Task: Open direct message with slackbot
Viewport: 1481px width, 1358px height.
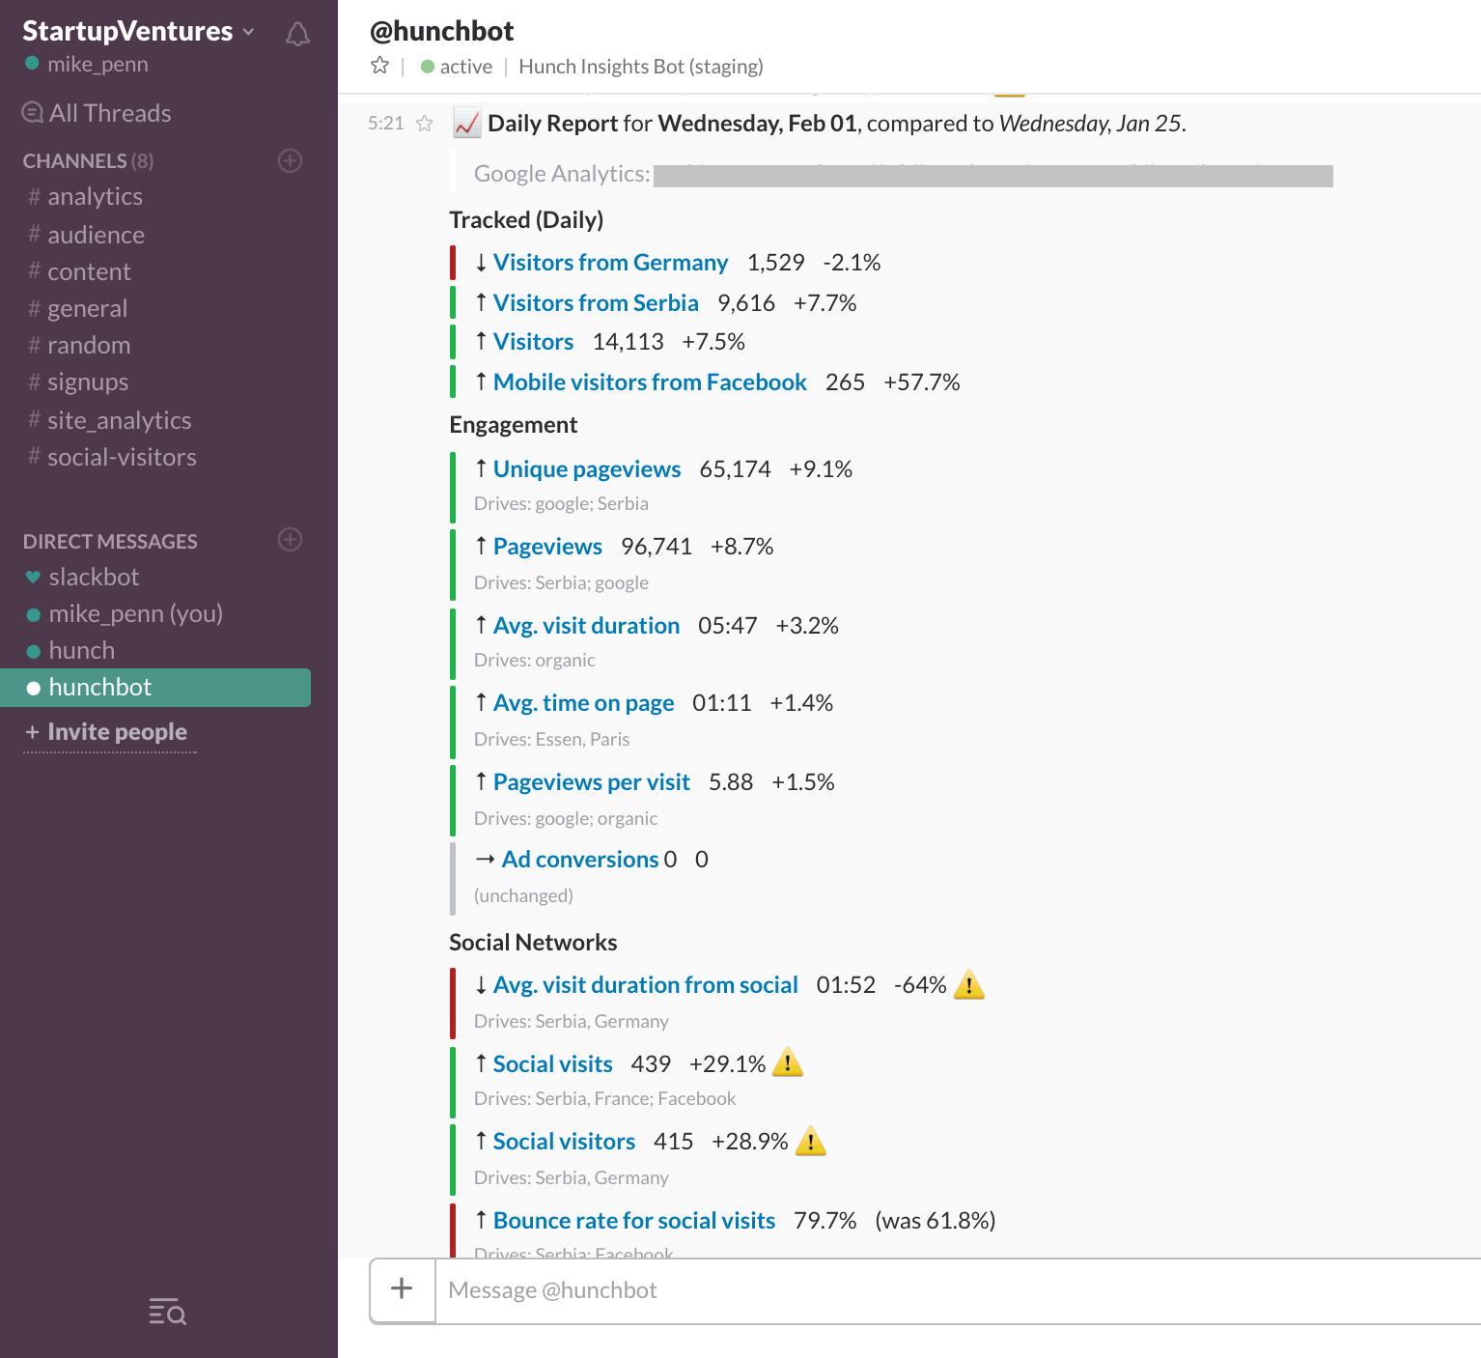Action: click(94, 578)
